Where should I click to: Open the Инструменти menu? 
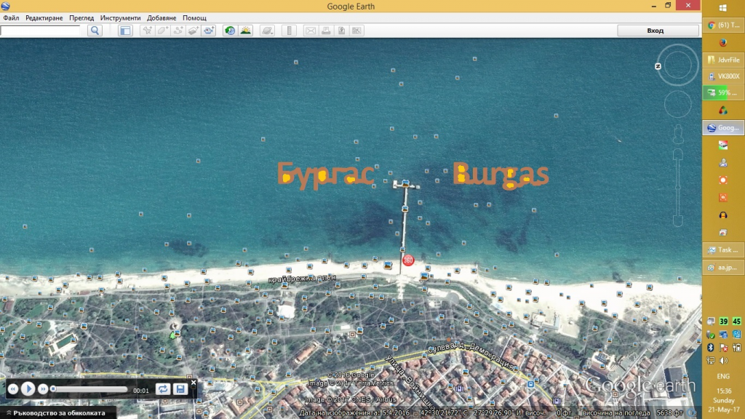point(120,18)
